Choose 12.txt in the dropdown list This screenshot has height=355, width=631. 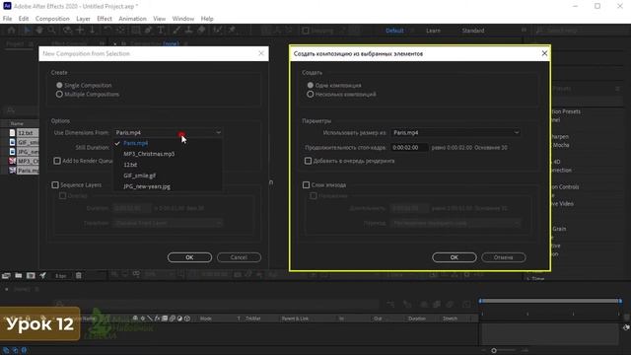point(130,165)
